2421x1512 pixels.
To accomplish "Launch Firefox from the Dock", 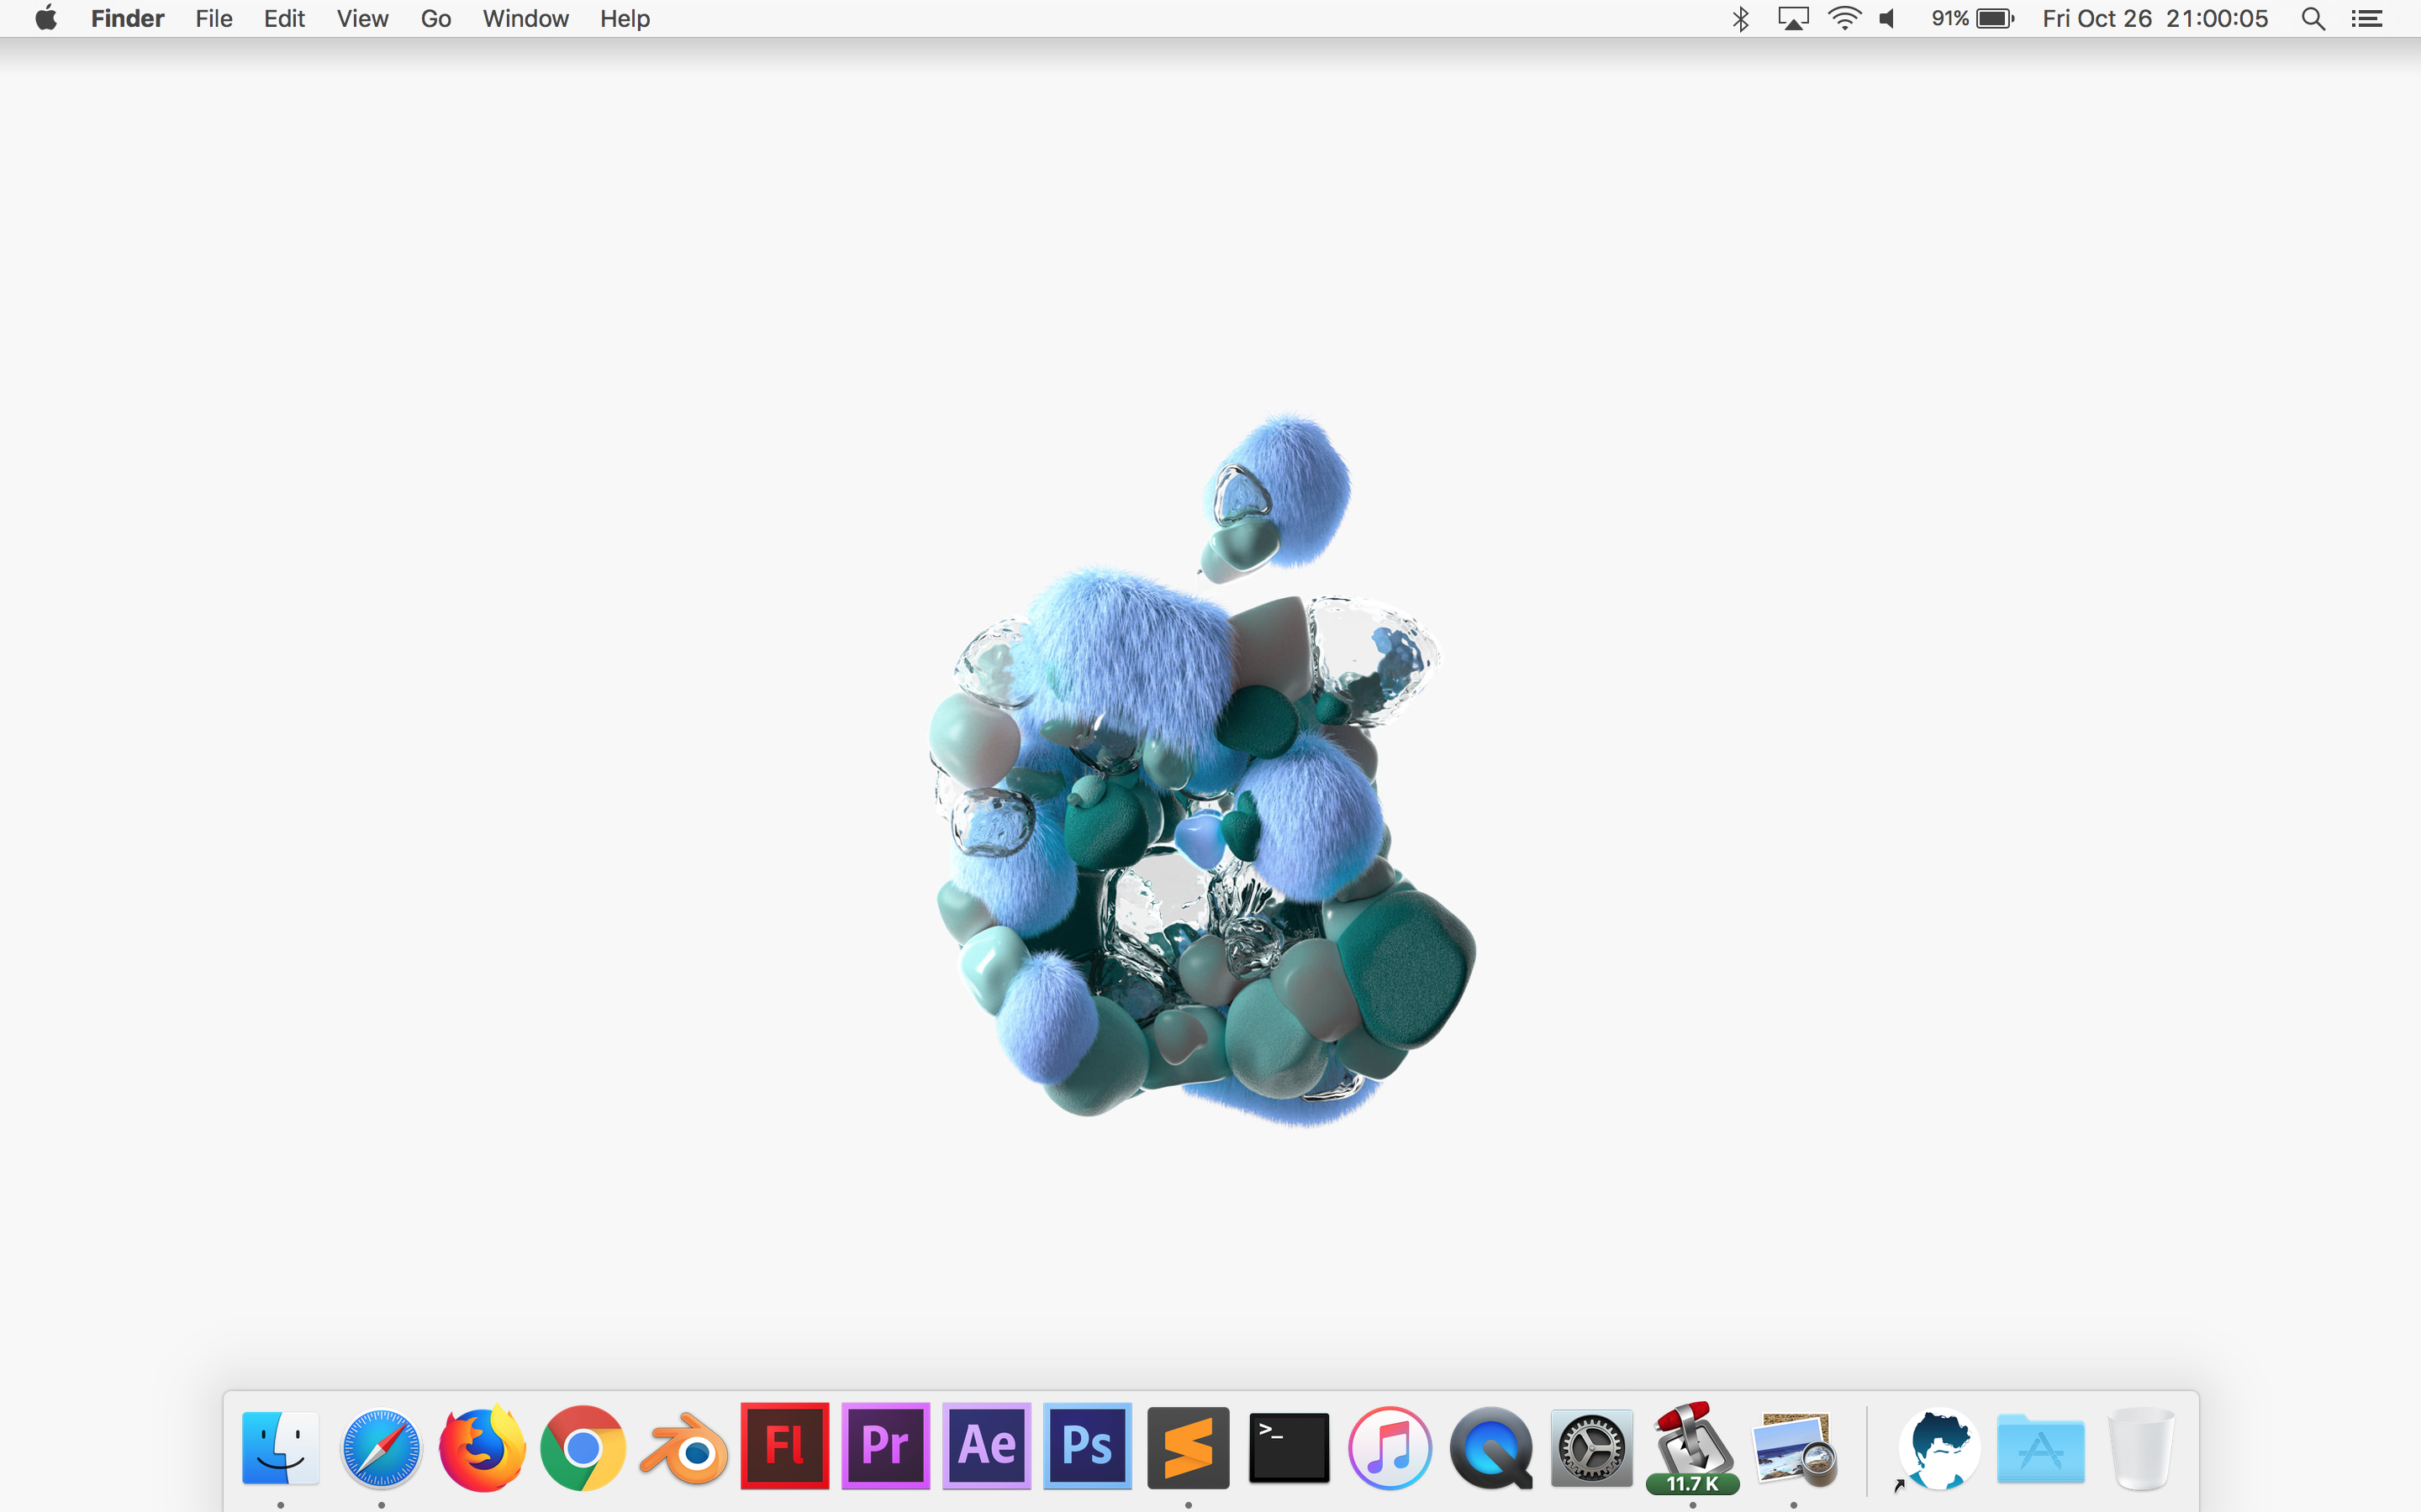I will click(x=483, y=1447).
